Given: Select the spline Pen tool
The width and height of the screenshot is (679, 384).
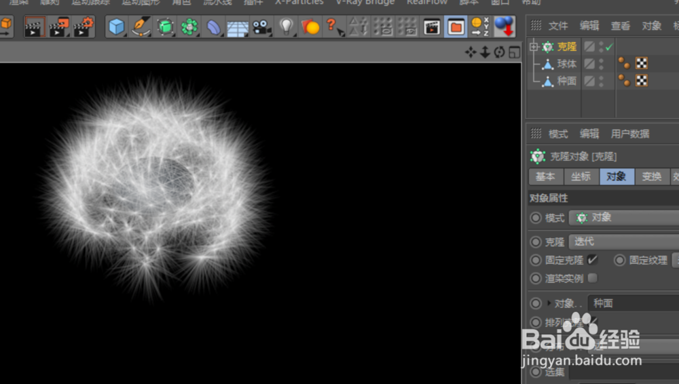Looking at the screenshot, I should point(141,27).
